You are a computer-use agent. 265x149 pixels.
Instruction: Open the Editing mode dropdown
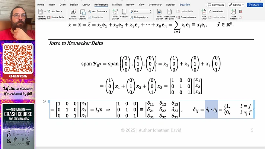tap(235, 5)
